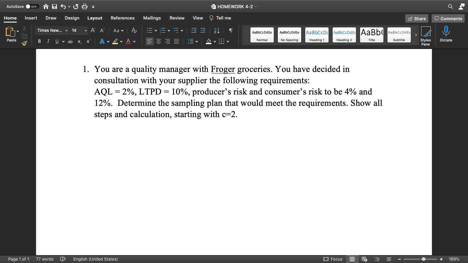Apply paragraph shading with paint bucket
468x263 pixels.
pos(208,41)
